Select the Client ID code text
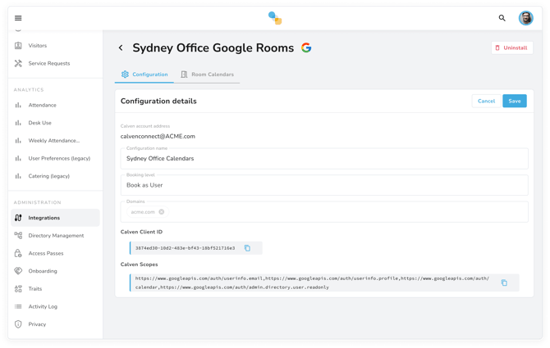 coord(186,248)
